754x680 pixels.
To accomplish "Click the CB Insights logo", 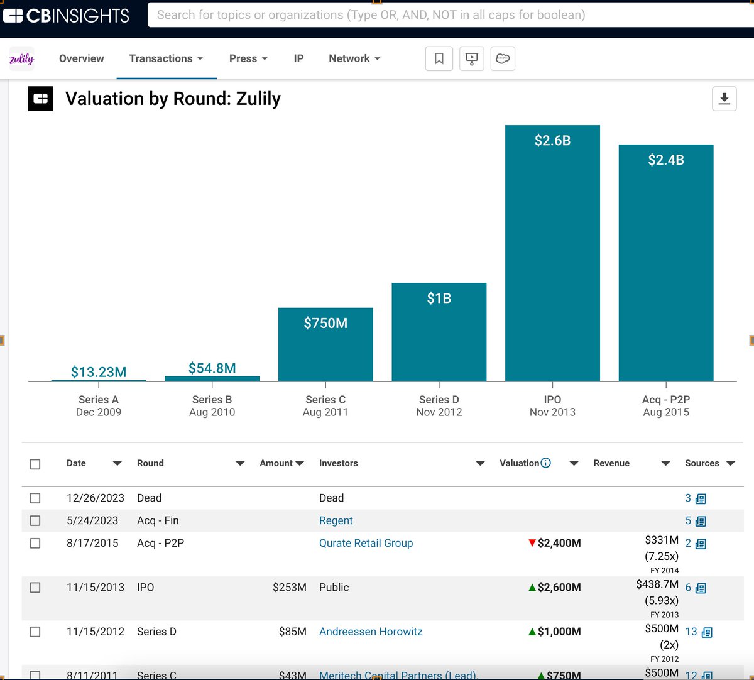I will coord(66,16).
